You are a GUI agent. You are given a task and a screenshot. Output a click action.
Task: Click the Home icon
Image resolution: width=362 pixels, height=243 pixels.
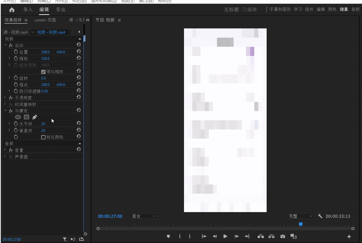[x=12, y=10]
